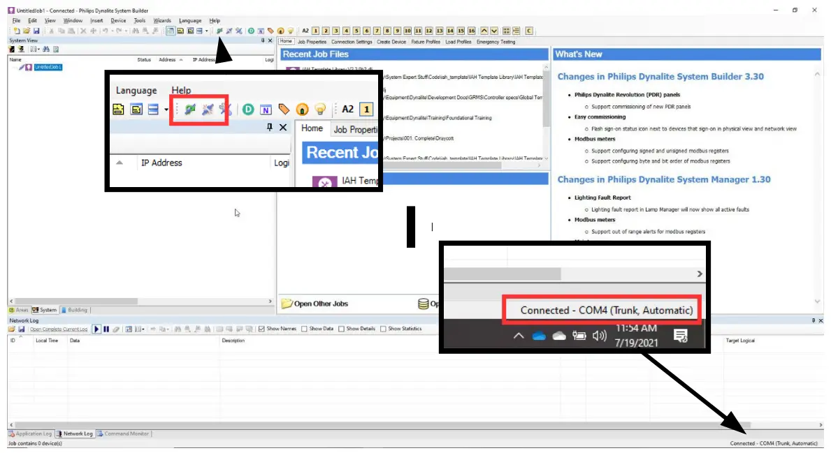Viewport: 831px width, 453px height.
Task: Switch to the Building tab in System View
Action: 74,310
